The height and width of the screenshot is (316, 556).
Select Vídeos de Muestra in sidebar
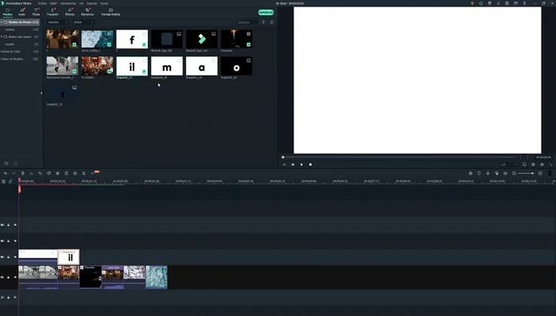click(x=12, y=59)
